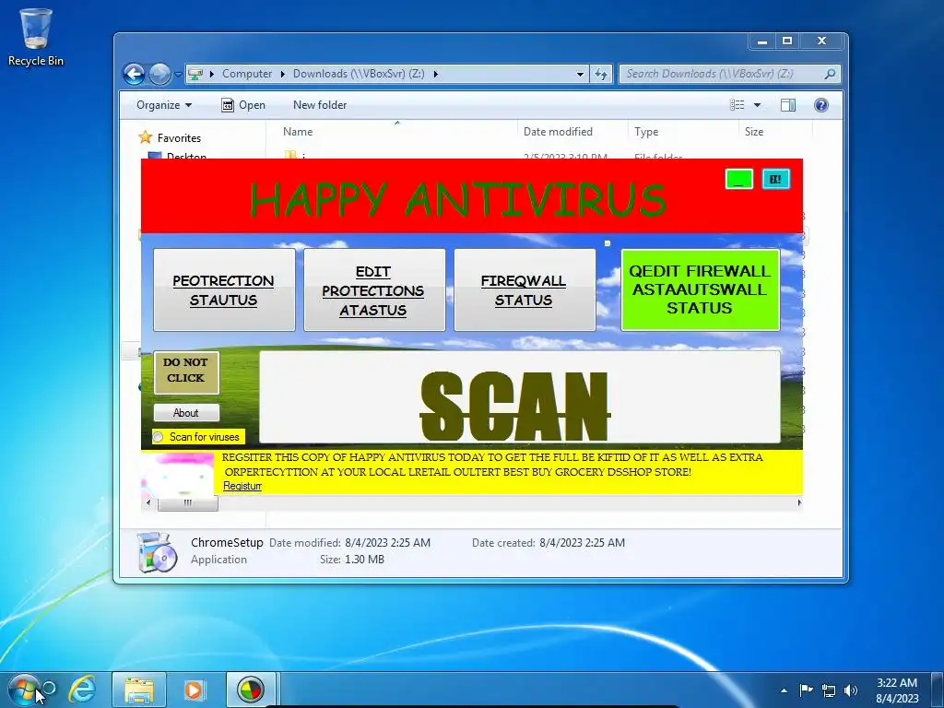Open the Recycle Bin desktop icon
Viewport: 944px width, 708px height.
click(36, 36)
